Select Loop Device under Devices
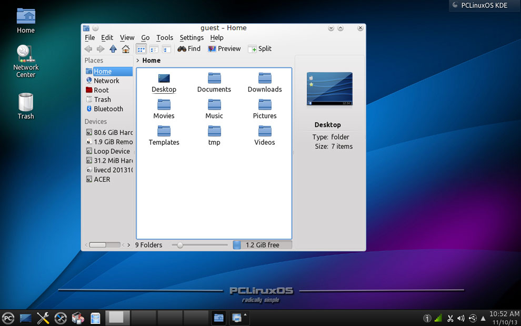This screenshot has width=521, height=326. (108, 151)
